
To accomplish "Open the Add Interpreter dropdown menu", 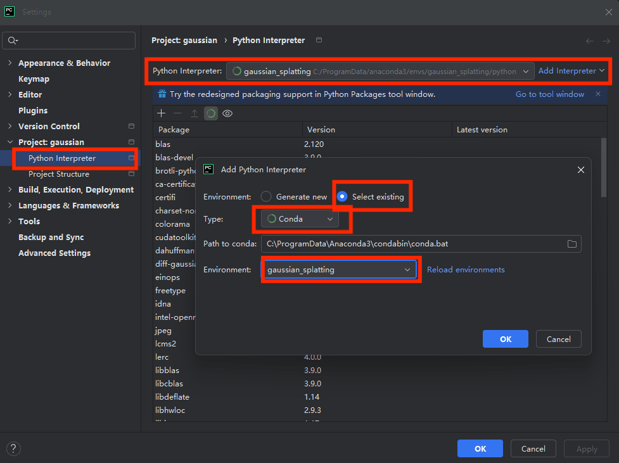I will pyautogui.click(x=571, y=71).
